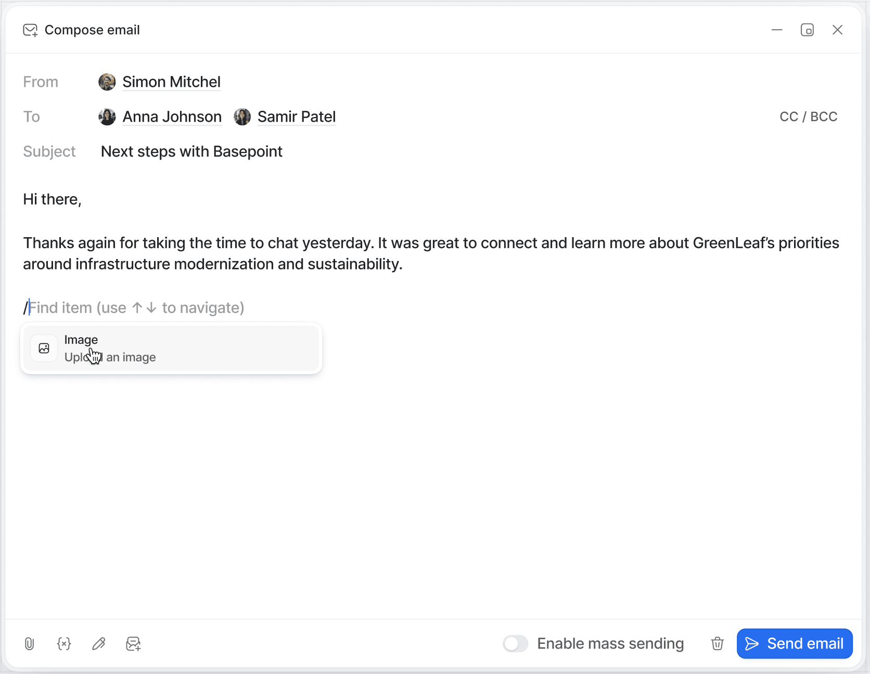Click the delete draft trash icon

(x=717, y=643)
